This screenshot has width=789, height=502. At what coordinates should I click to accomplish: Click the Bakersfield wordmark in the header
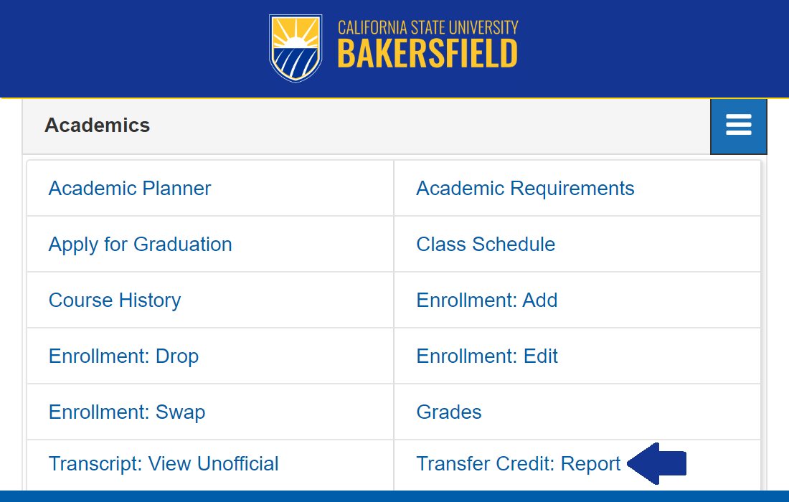click(427, 54)
